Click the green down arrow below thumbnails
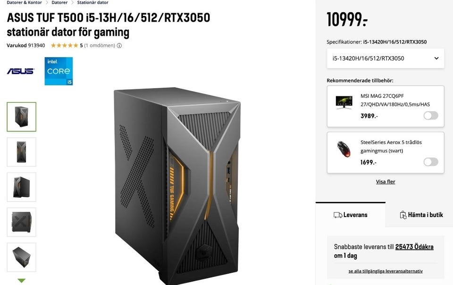The width and height of the screenshot is (453, 285). point(22,280)
